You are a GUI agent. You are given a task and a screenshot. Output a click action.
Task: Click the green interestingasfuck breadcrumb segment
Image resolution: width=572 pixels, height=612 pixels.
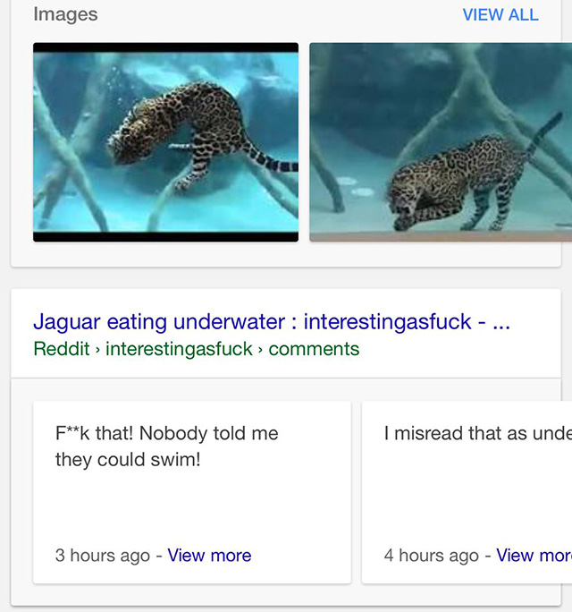pyautogui.click(x=179, y=349)
